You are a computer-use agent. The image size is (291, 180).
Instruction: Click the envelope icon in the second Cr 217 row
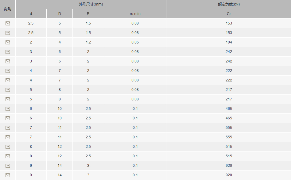click(8, 99)
